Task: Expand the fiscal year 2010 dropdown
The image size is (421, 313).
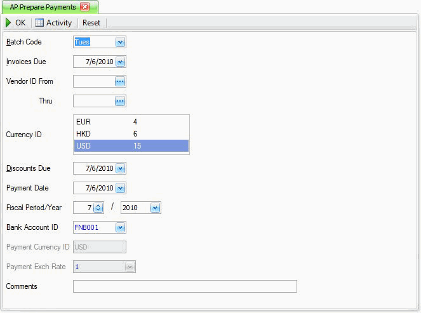Action: 154,208
